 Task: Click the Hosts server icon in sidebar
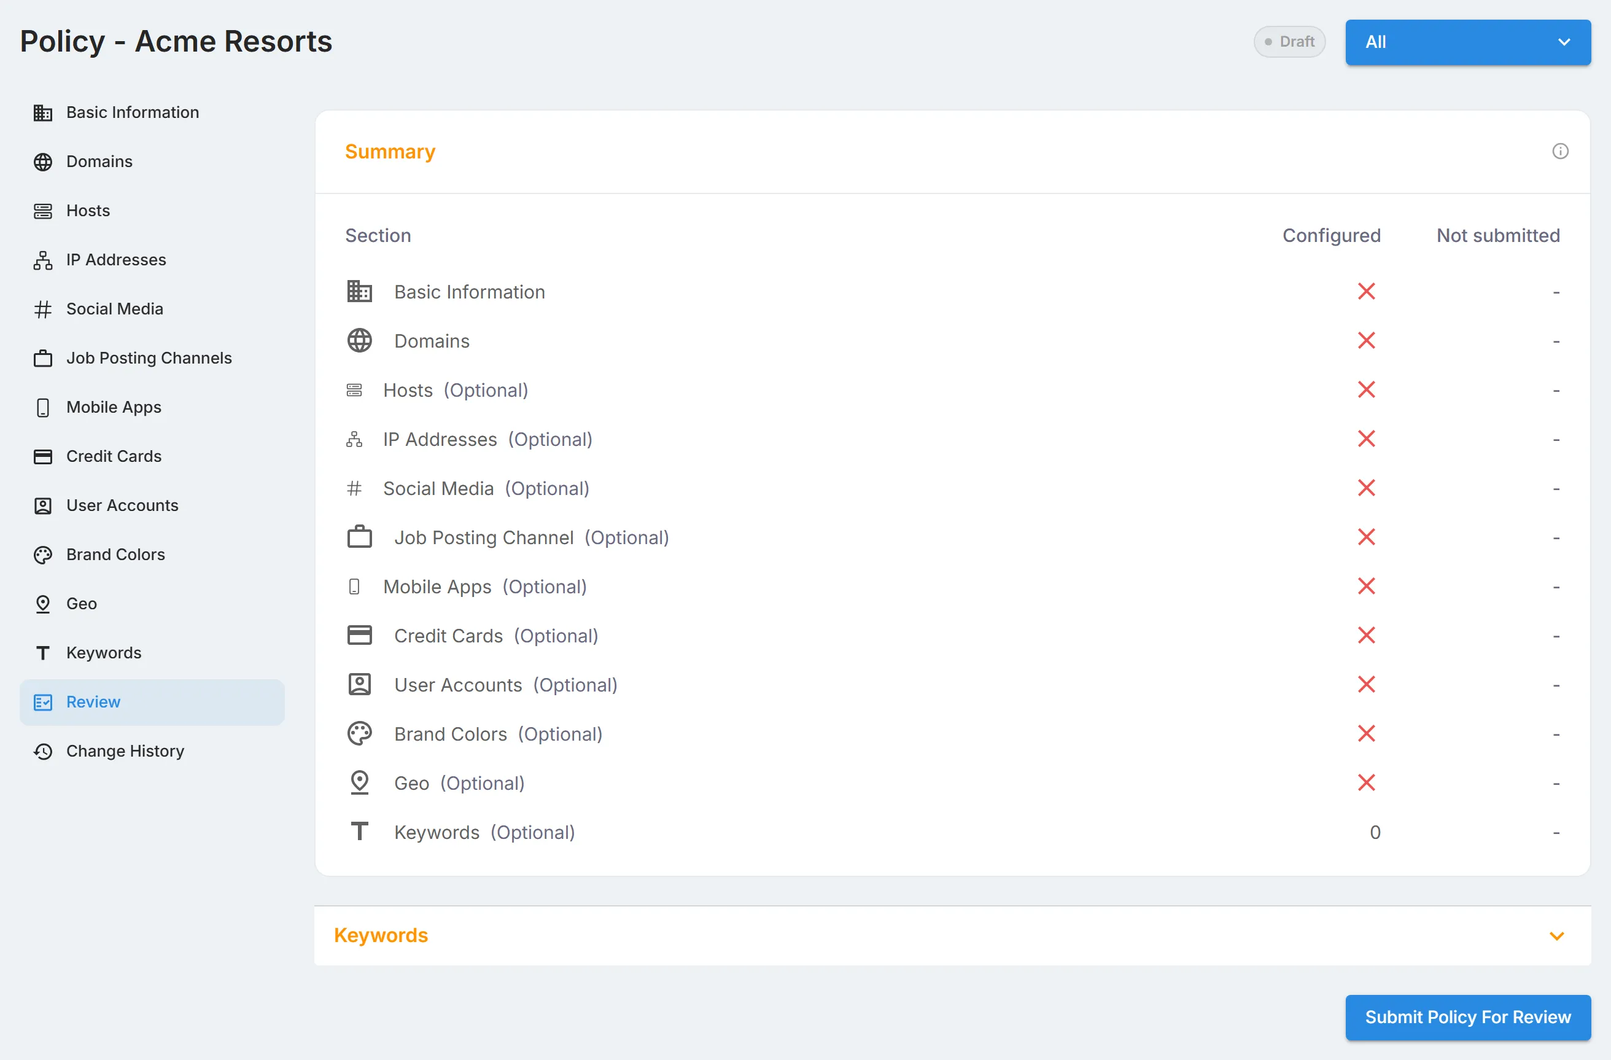(42, 211)
